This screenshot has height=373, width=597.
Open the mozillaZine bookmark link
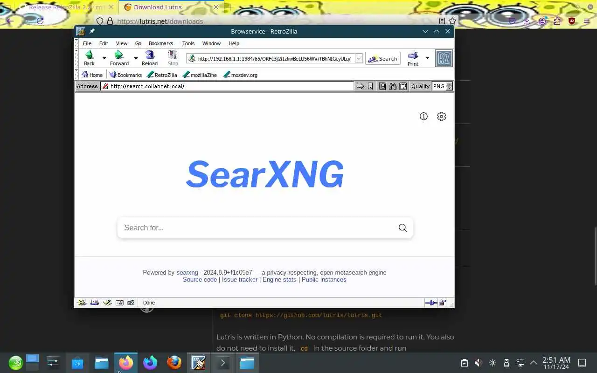coord(200,75)
